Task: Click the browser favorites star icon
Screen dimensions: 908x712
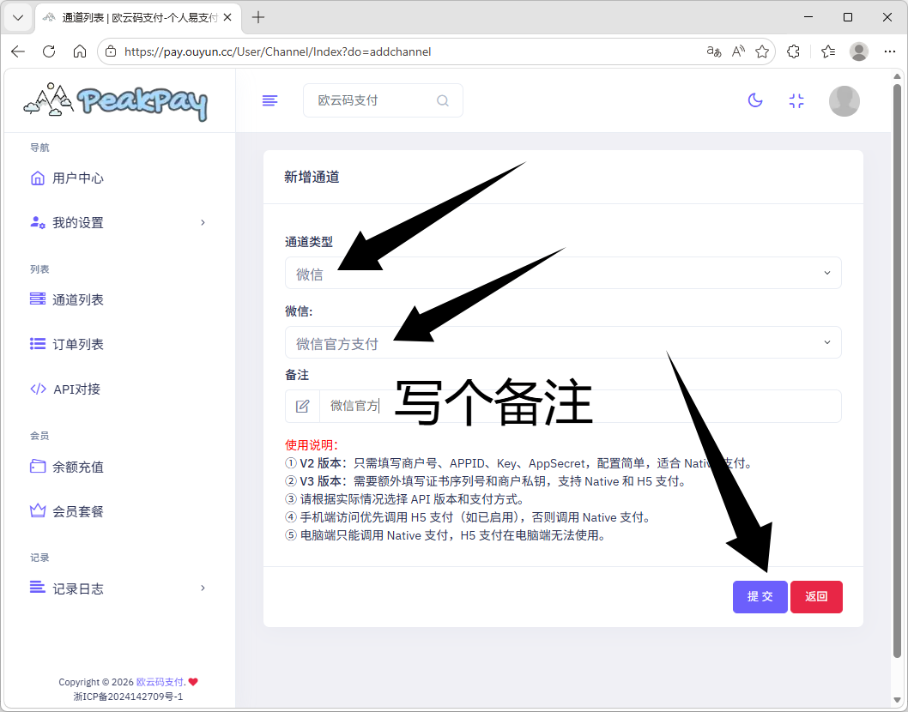Action: pyautogui.click(x=761, y=51)
